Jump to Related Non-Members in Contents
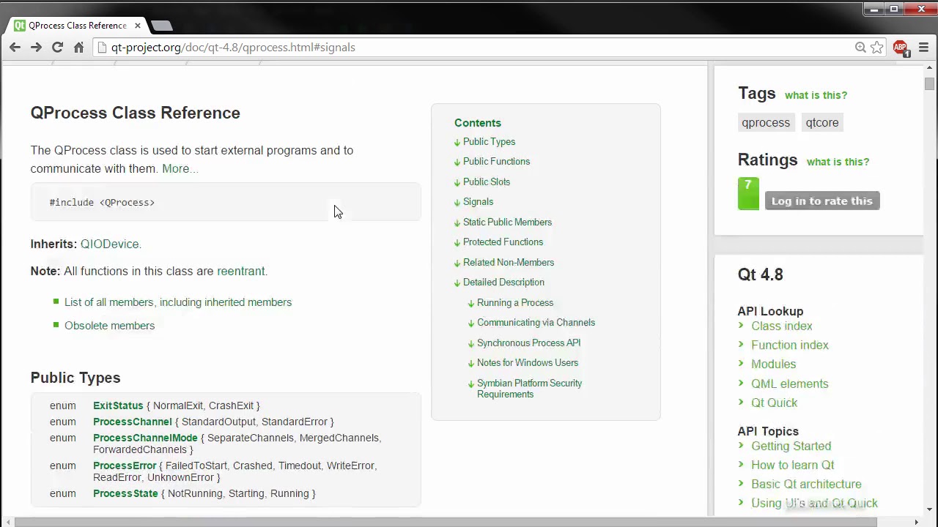938x527 pixels. (509, 263)
